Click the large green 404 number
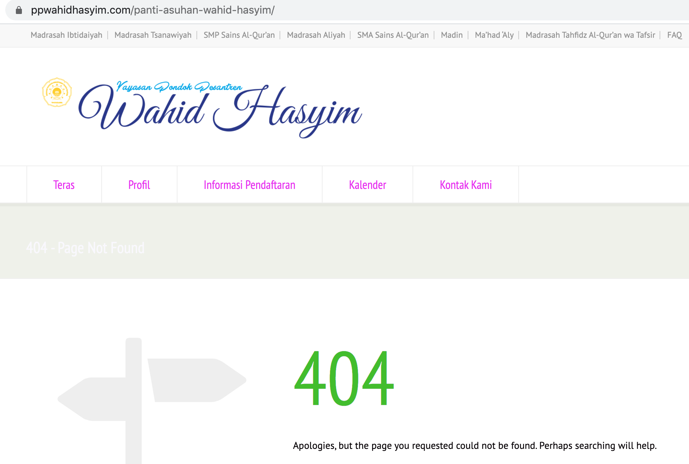 pos(344,378)
